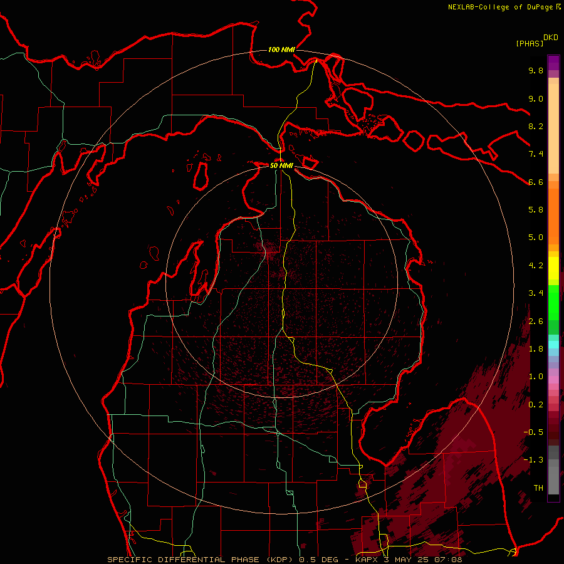Viewport: 564px width, 564px height.
Task: Click the 0.2 value on color scale
Action: pyautogui.click(x=536, y=405)
